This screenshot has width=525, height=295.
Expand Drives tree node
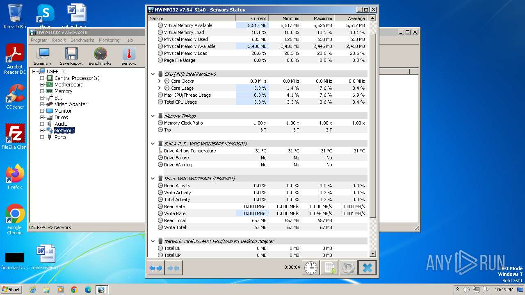pyautogui.click(x=42, y=117)
